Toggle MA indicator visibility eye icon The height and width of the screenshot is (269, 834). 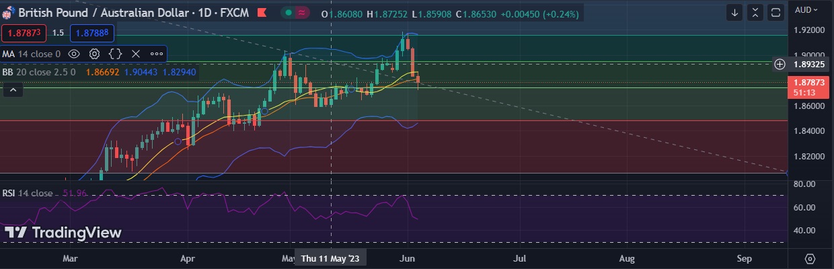point(74,54)
